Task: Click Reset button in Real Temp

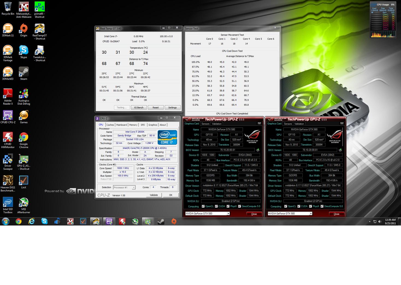Action: pos(156,107)
